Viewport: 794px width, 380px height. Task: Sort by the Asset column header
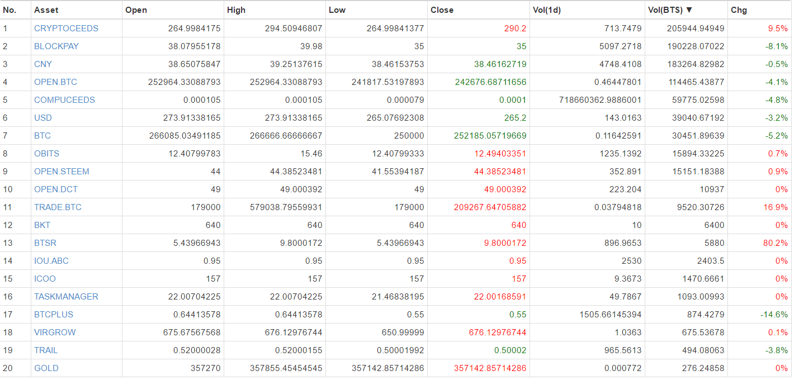coord(46,10)
